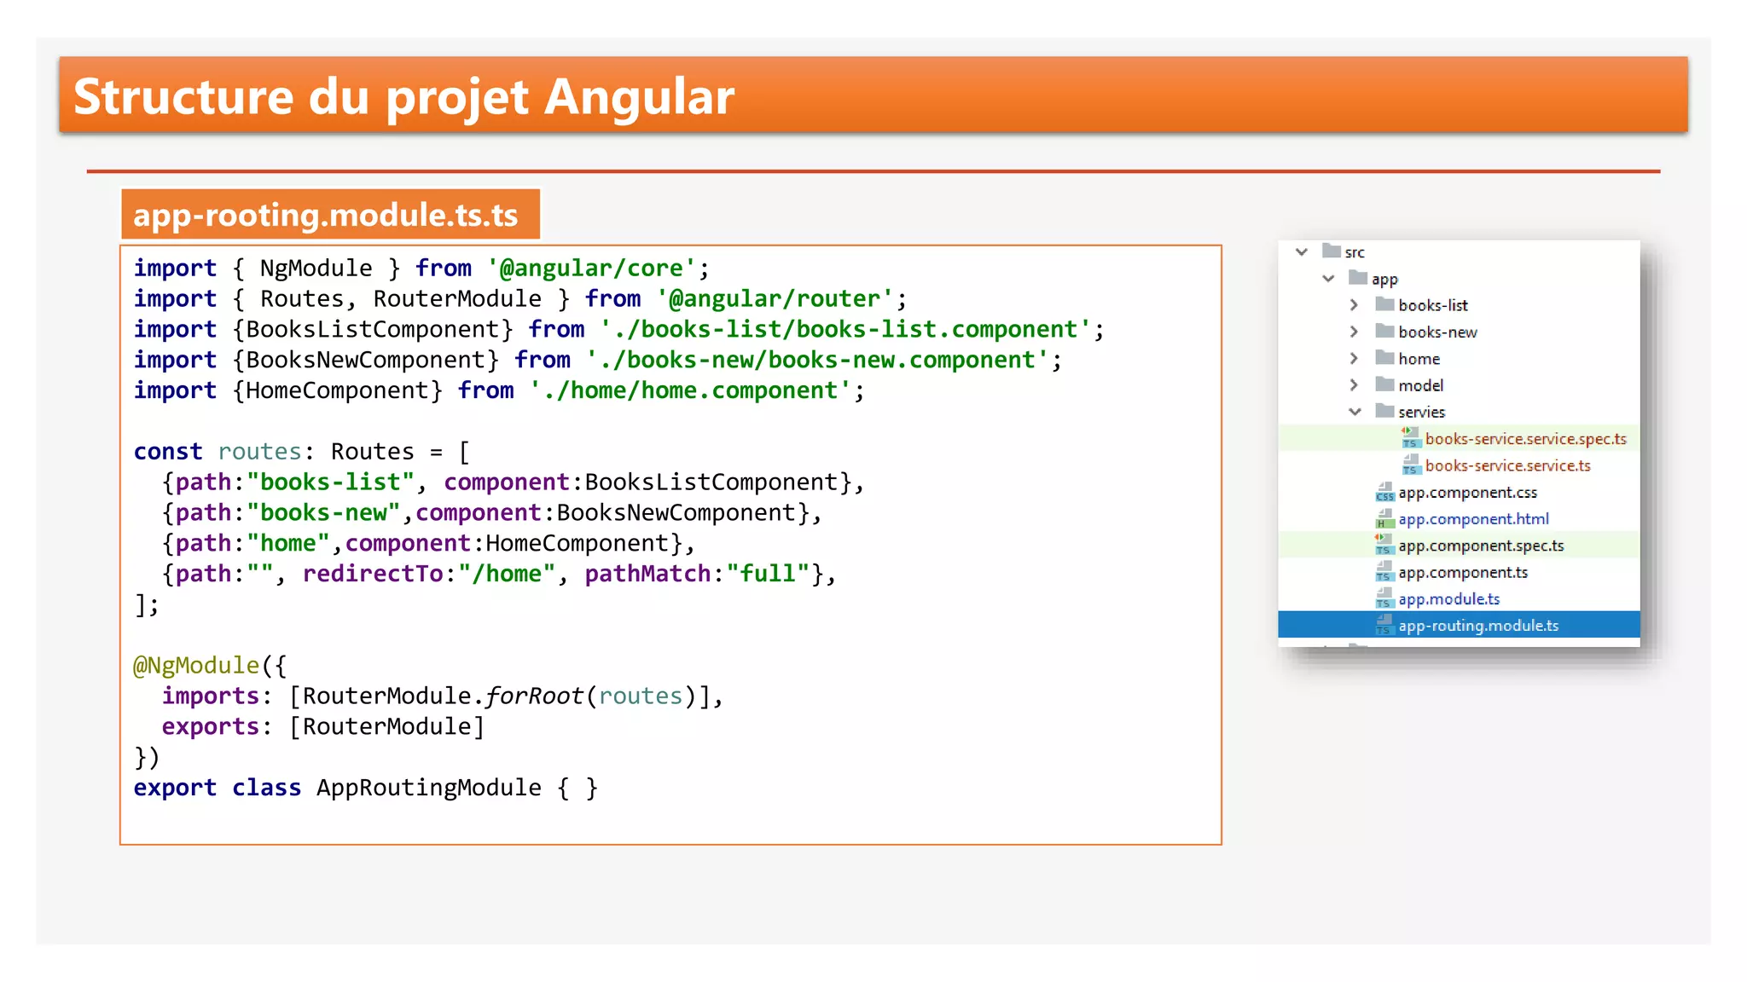This screenshot has width=1747, height=982.
Task: Click the app.component.css file icon
Action: coord(1384,491)
